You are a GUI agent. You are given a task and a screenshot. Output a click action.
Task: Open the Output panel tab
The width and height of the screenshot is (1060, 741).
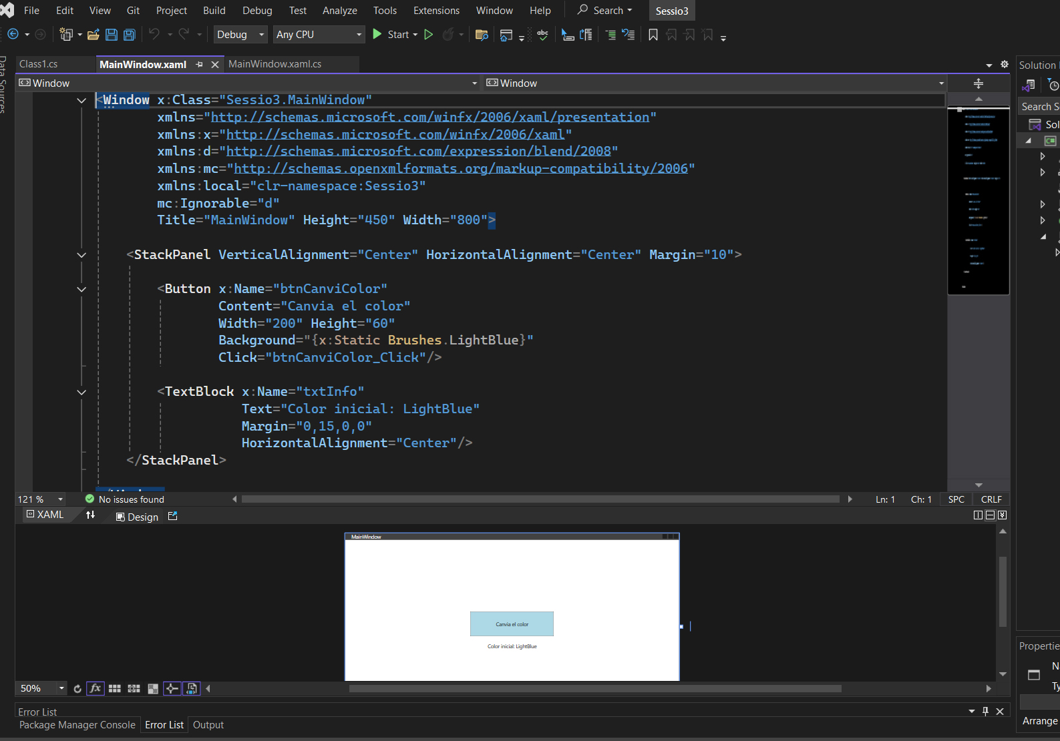(208, 725)
